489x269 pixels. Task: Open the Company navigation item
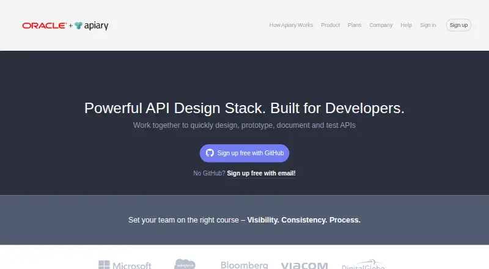(381, 25)
